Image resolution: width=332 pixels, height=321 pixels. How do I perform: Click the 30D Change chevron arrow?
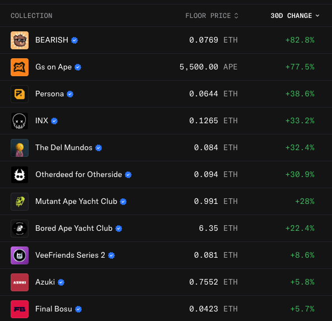(317, 16)
